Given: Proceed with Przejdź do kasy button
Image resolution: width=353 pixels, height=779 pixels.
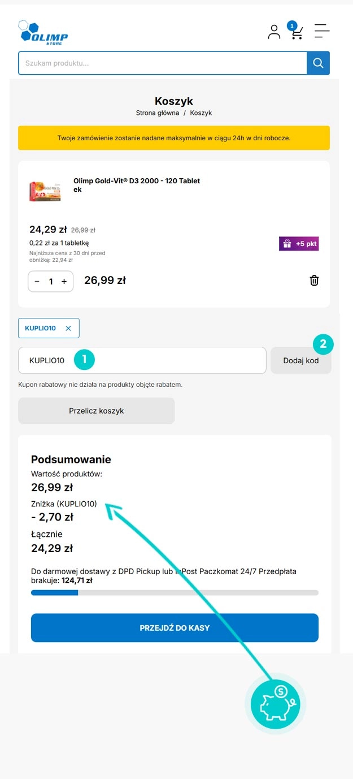Looking at the screenshot, I should (175, 628).
